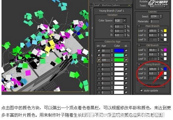Adjust Old Branch Leaf 2 spinner

[x=158, y=54]
